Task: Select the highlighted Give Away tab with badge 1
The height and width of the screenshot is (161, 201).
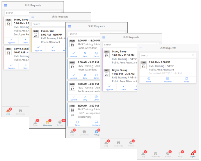Action: pyautogui.click(x=48, y=123)
